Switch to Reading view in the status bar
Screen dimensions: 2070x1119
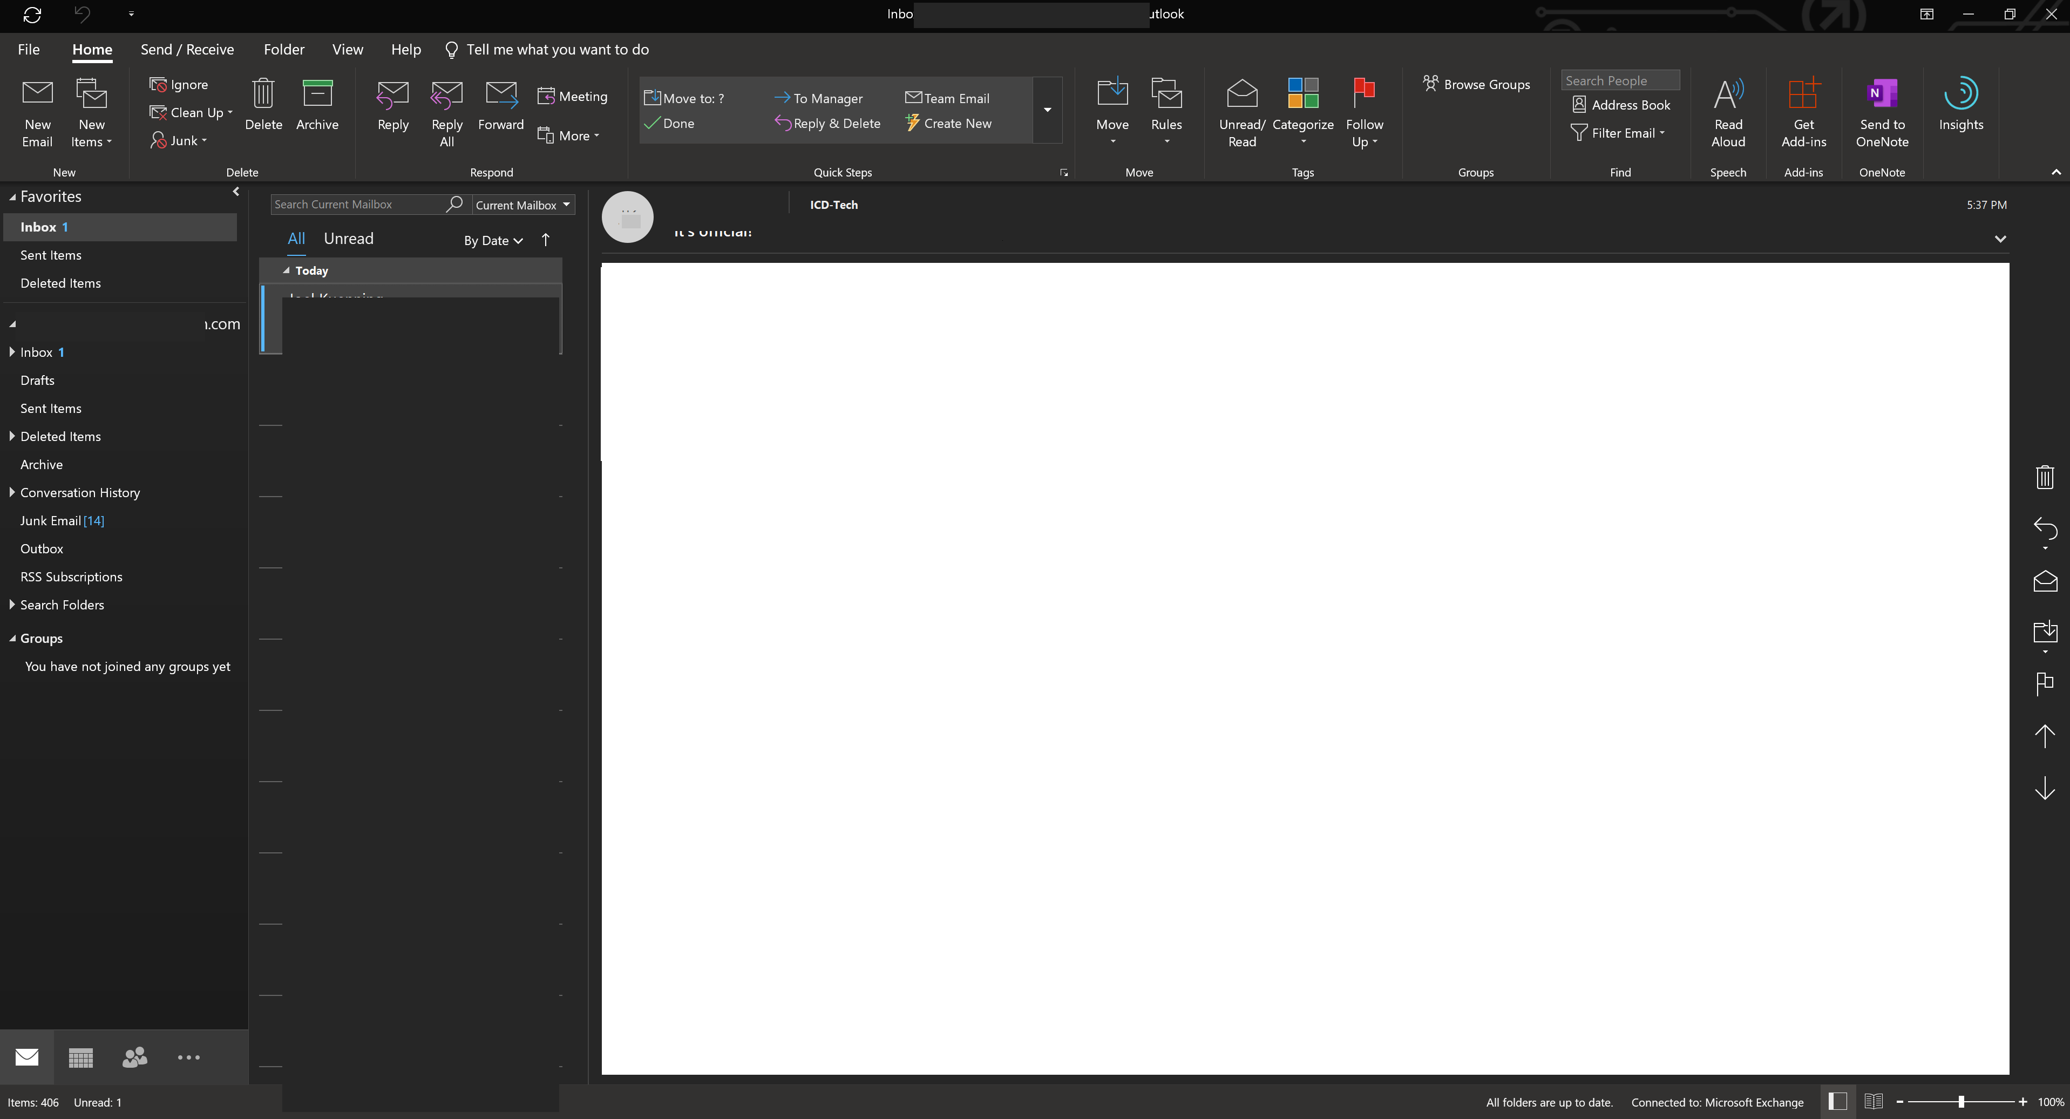[1873, 1102]
